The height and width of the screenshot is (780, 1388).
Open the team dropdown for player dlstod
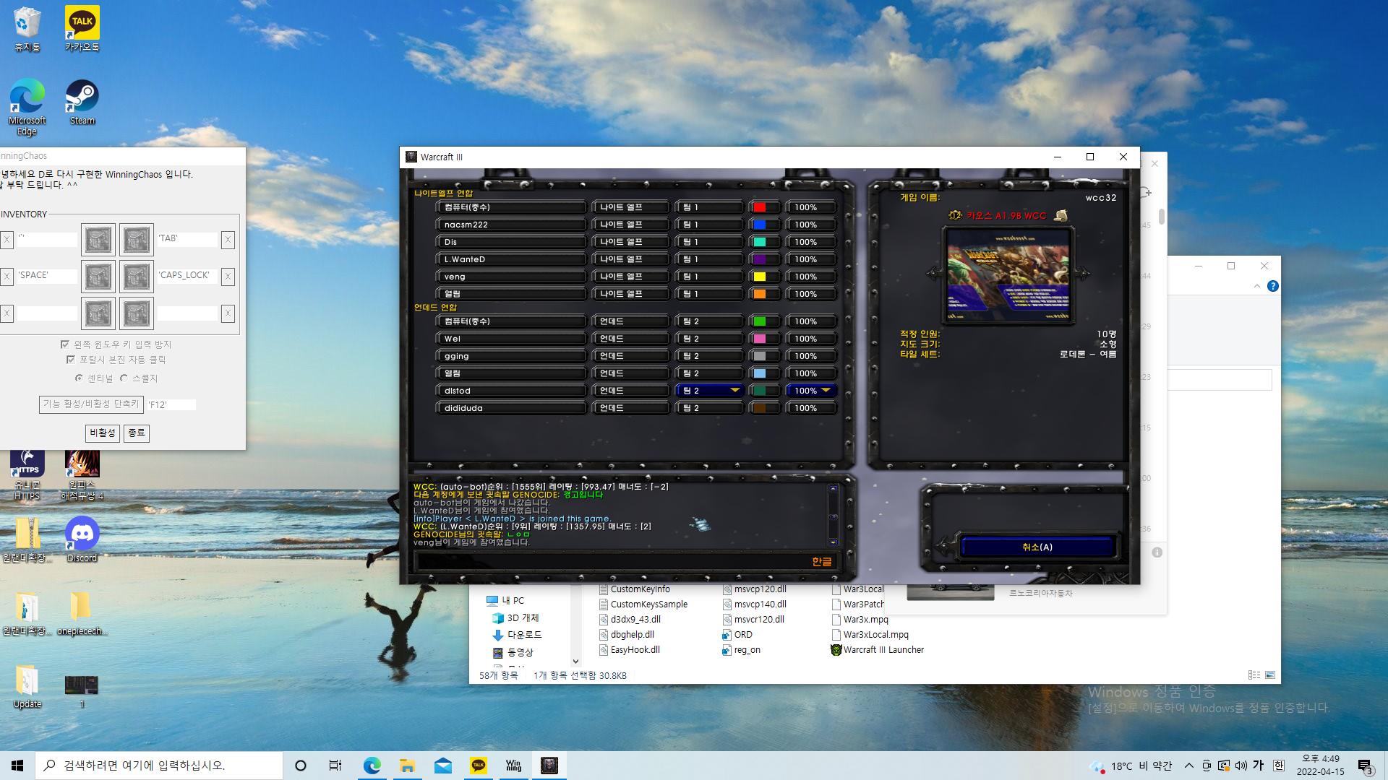[709, 391]
